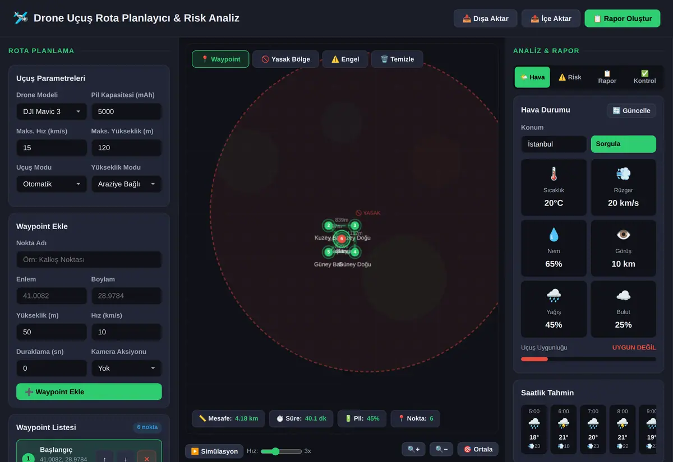
Task: Select waypoint marker 4 on the map
Action: point(354,252)
